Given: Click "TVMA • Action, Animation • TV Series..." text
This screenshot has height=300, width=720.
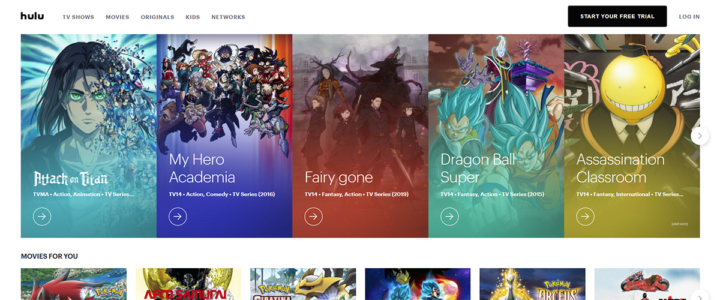Looking at the screenshot, I should (x=83, y=194).
